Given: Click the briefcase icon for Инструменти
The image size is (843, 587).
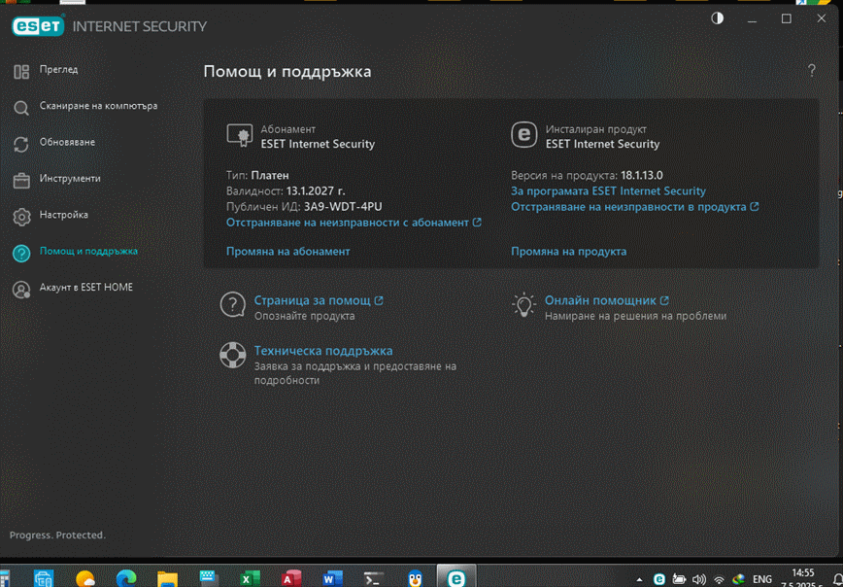Looking at the screenshot, I should 21,180.
